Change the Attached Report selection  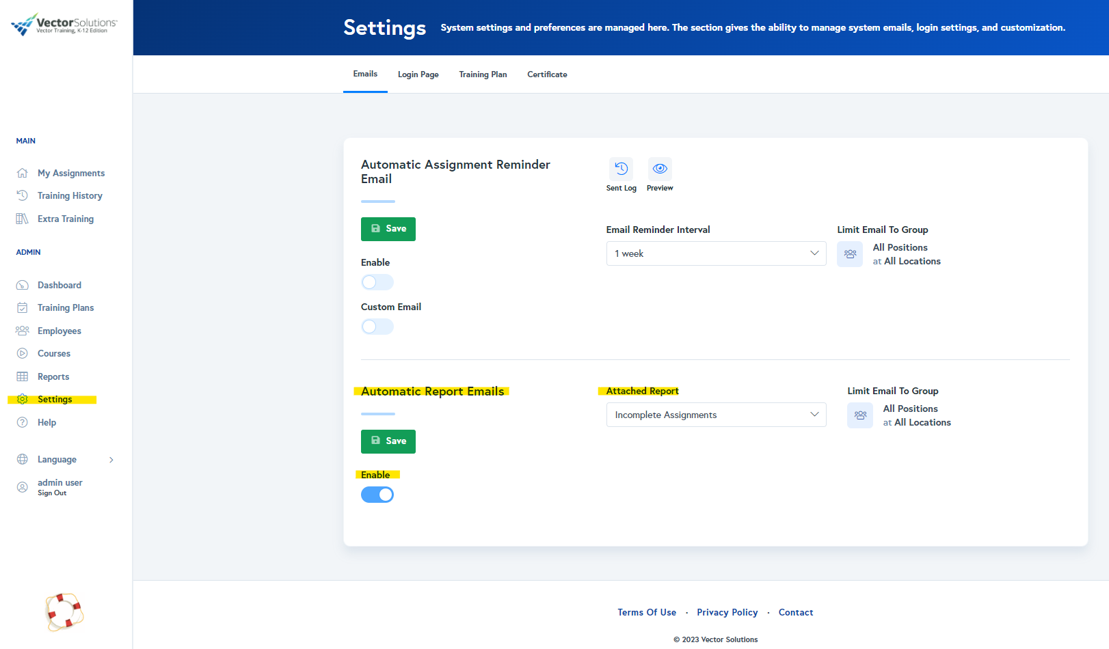[x=716, y=415]
